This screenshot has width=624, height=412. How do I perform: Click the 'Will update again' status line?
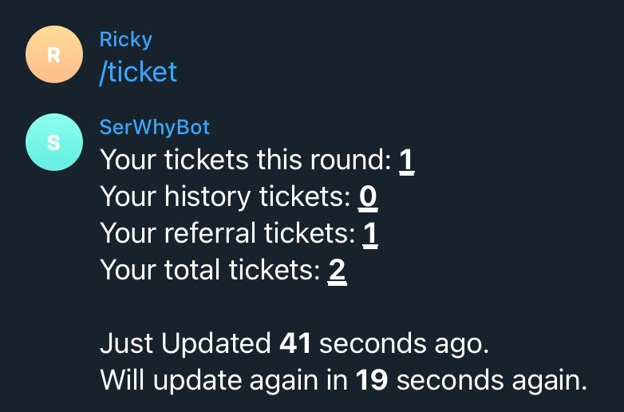(344, 380)
